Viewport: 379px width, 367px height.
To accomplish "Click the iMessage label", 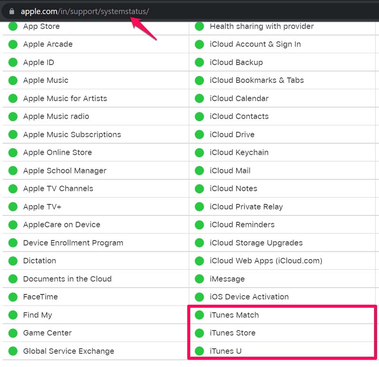I will pos(227,279).
